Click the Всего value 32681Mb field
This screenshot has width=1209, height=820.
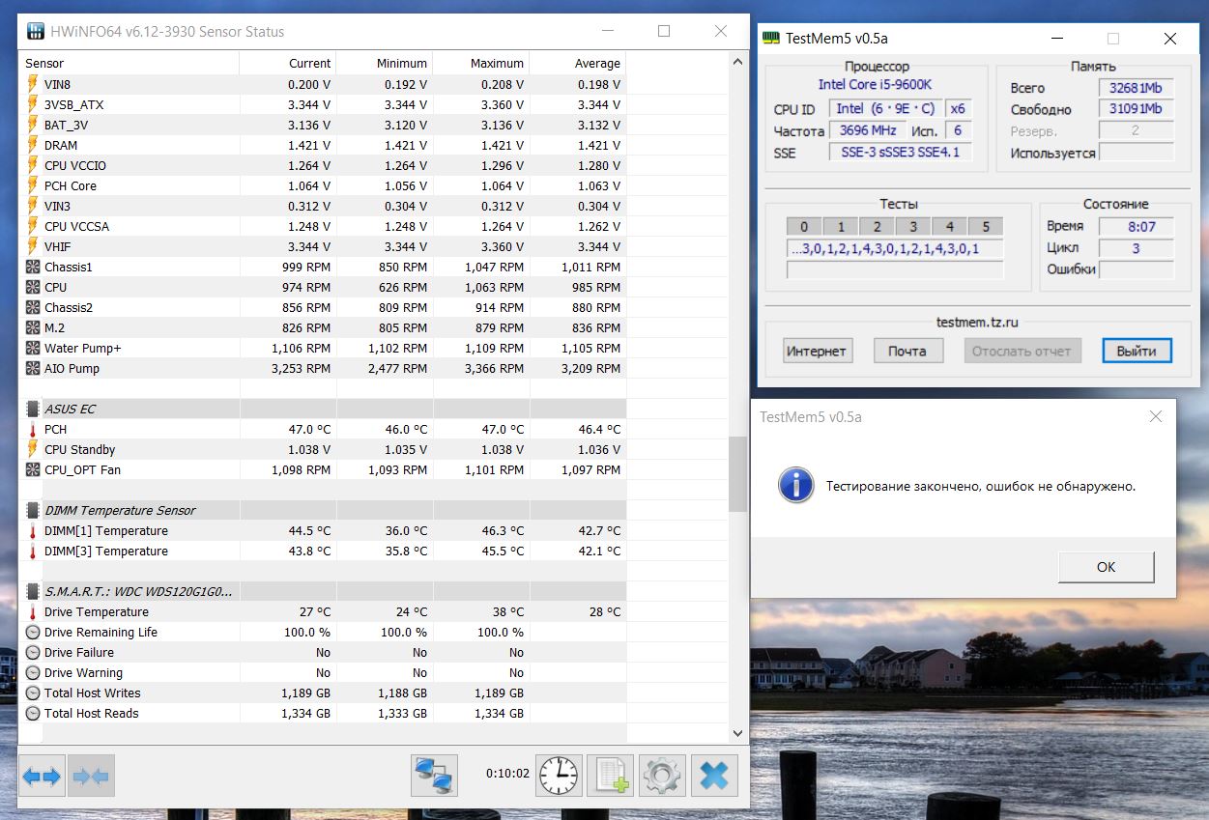point(1137,88)
